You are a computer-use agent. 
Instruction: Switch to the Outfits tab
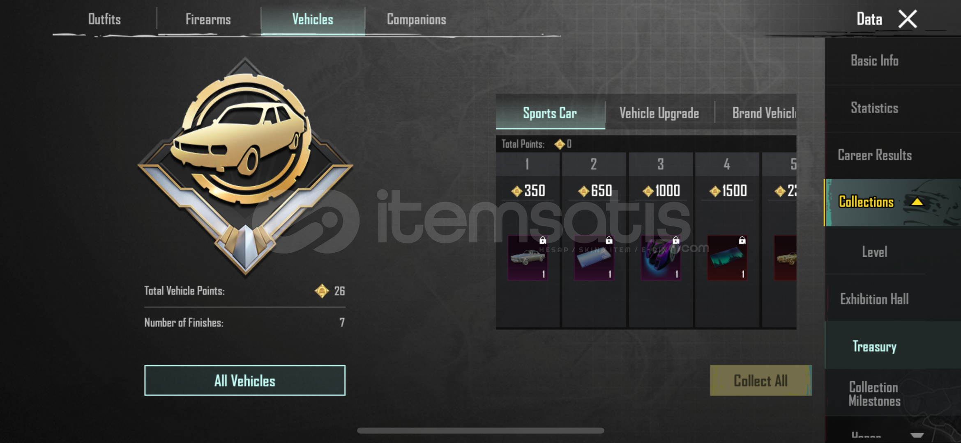104,19
